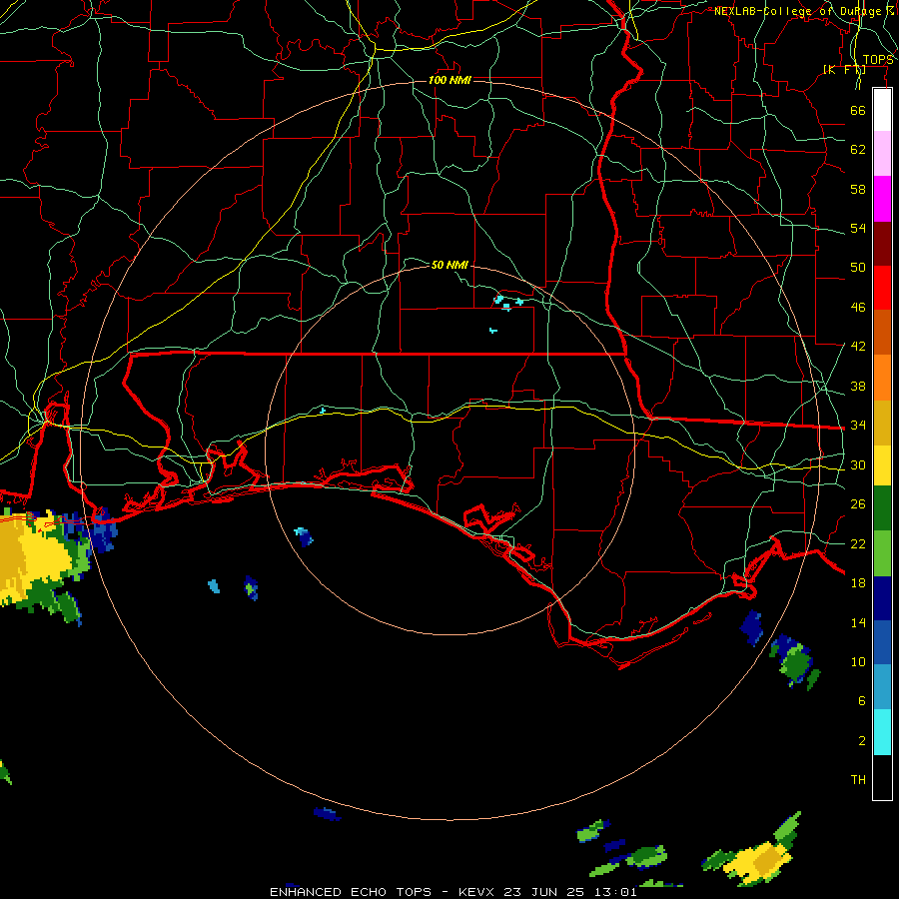Click the medium blue 14 kft legend swatch
The image size is (899, 899).
tap(882, 642)
